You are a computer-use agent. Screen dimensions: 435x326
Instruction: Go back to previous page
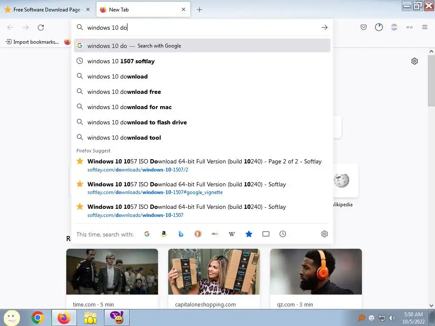tap(10, 28)
